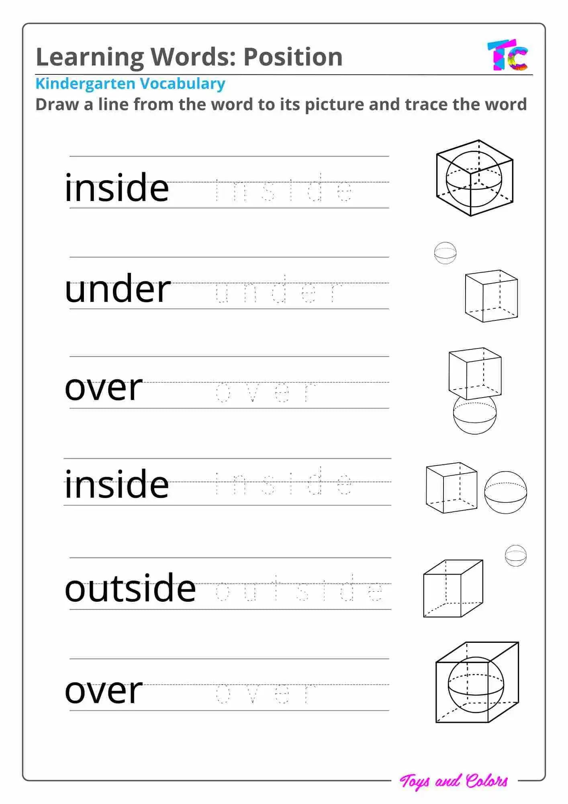Screen dimensions: 568x804
Task: Click the 'Learning Words: Position' title
Action: 189,56
